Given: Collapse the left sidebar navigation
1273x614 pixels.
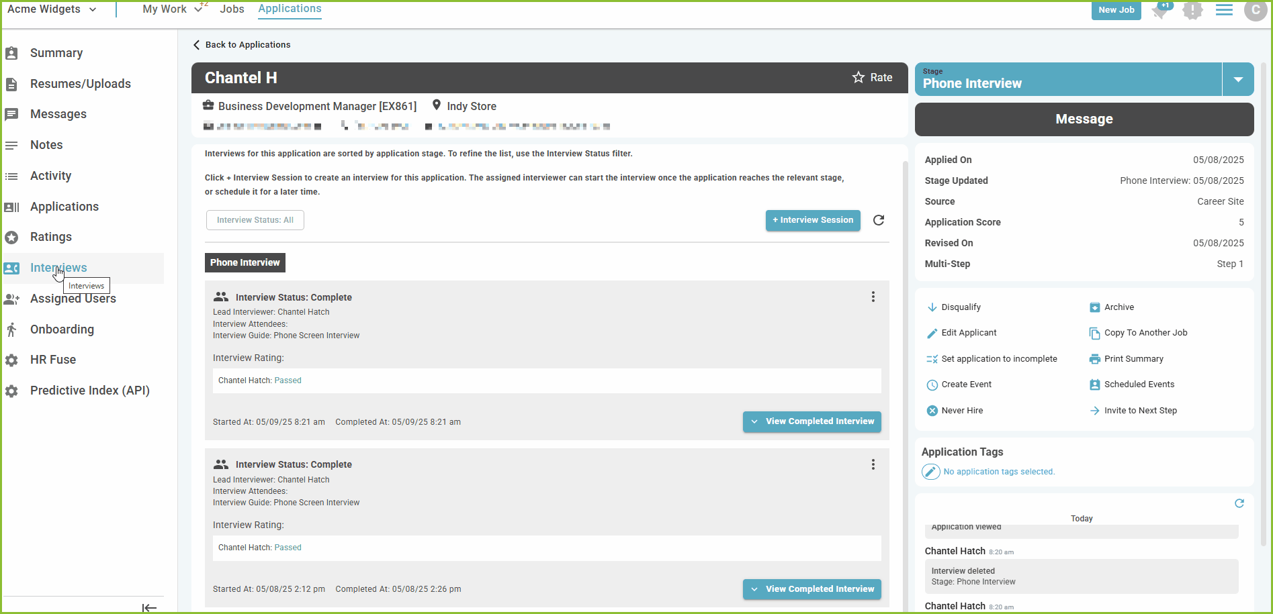Looking at the screenshot, I should pos(149,607).
